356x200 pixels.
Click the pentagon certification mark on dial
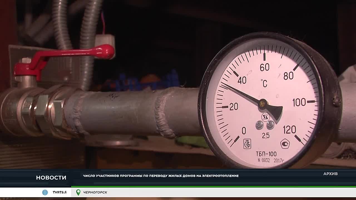[285, 144]
